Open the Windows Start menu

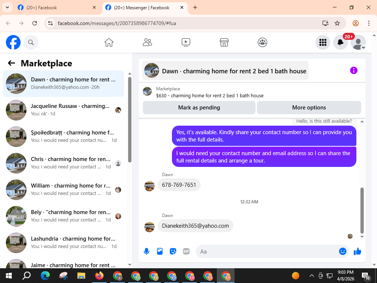pyautogui.click(x=9, y=276)
